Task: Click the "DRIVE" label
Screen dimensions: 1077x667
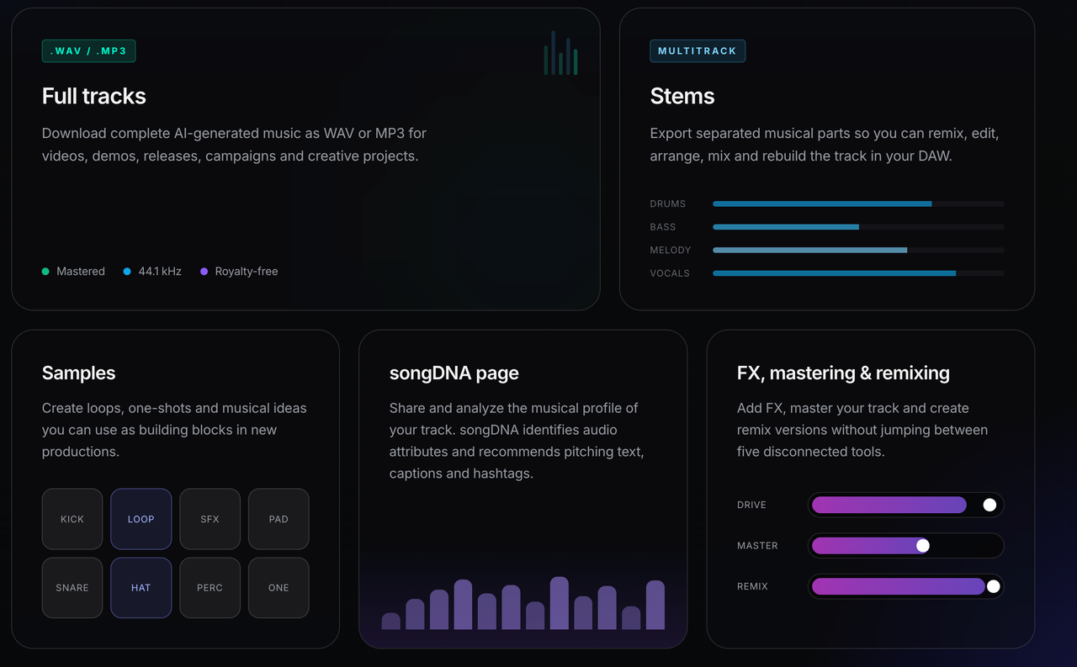Action: click(751, 505)
